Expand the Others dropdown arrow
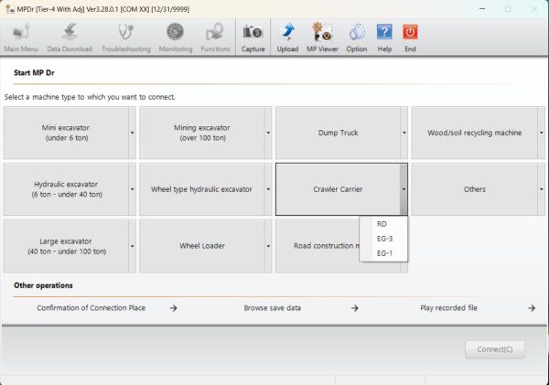The image size is (549, 385). pyautogui.click(x=542, y=189)
